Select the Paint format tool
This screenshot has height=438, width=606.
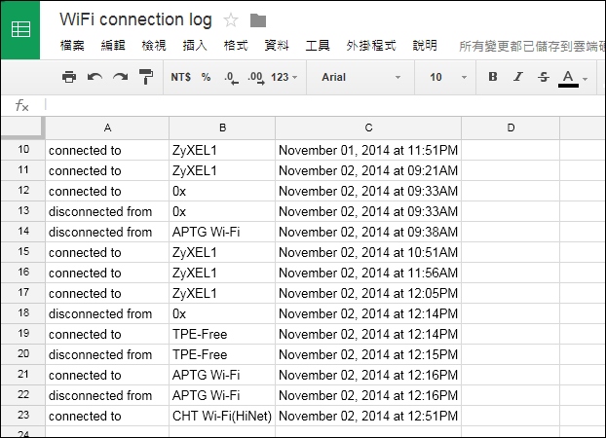146,77
